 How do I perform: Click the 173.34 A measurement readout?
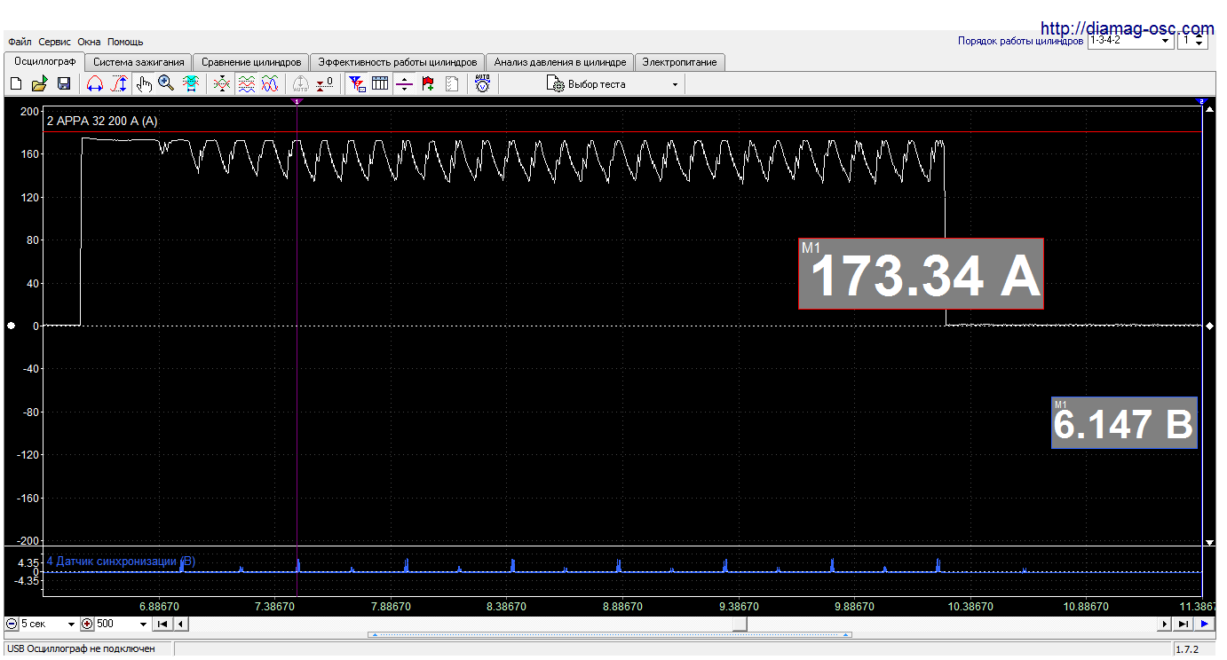pos(921,274)
